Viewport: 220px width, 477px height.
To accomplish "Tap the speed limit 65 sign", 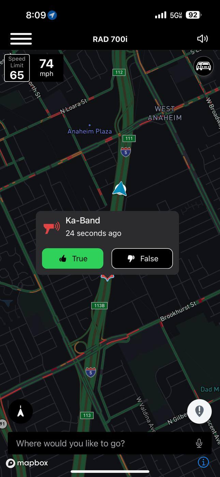I will [x=17, y=68].
